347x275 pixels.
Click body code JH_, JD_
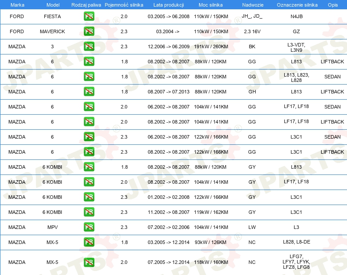252,16
